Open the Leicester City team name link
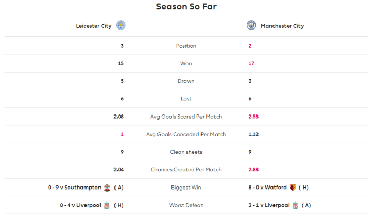The image size is (373, 216). point(94,26)
